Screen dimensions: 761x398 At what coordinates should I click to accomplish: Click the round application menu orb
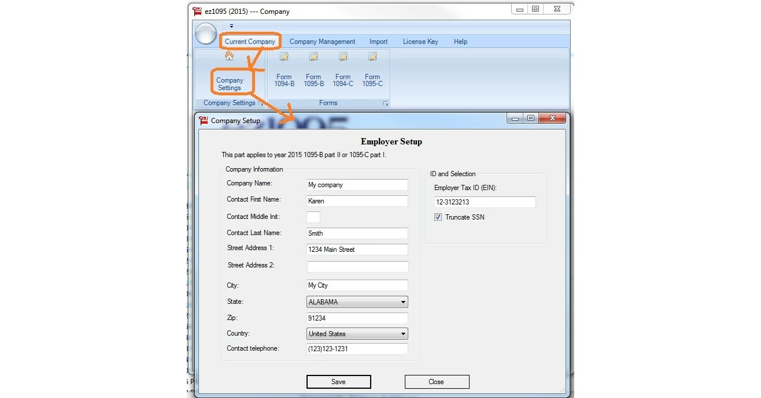point(206,34)
